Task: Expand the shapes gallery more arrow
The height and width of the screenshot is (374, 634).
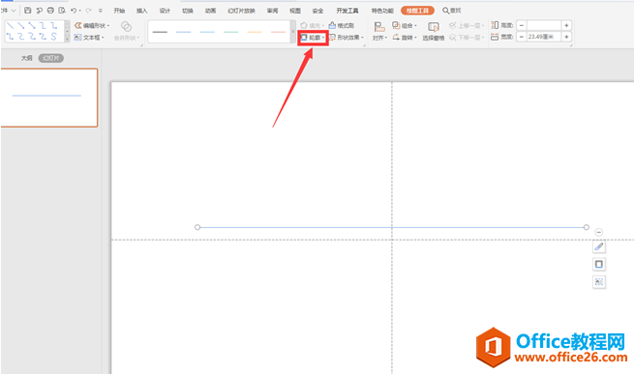Action: tap(67, 39)
